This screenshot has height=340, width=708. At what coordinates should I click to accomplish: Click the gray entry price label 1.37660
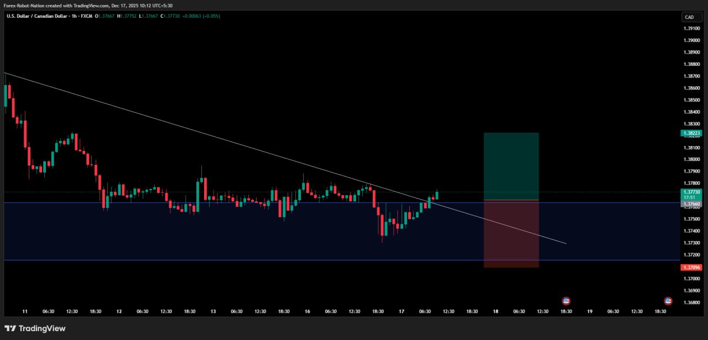point(692,205)
